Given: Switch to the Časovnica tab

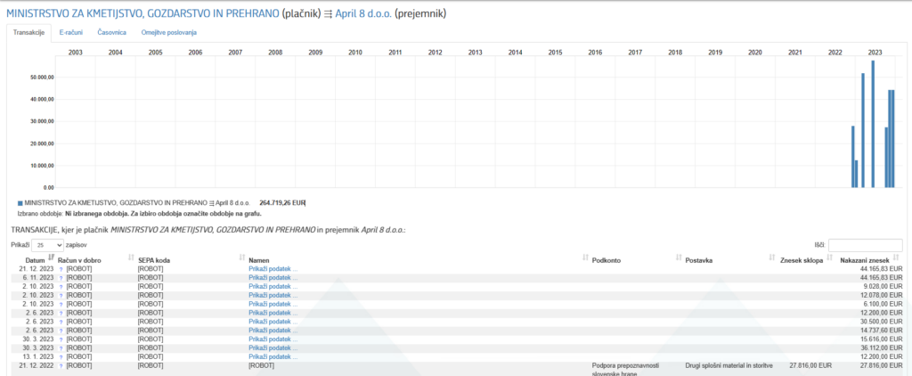Looking at the screenshot, I should click(111, 33).
